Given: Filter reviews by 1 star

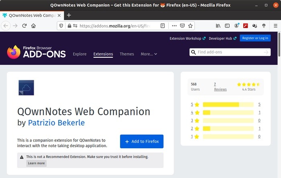Looking at the screenshot, I should [x=195, y=136].
